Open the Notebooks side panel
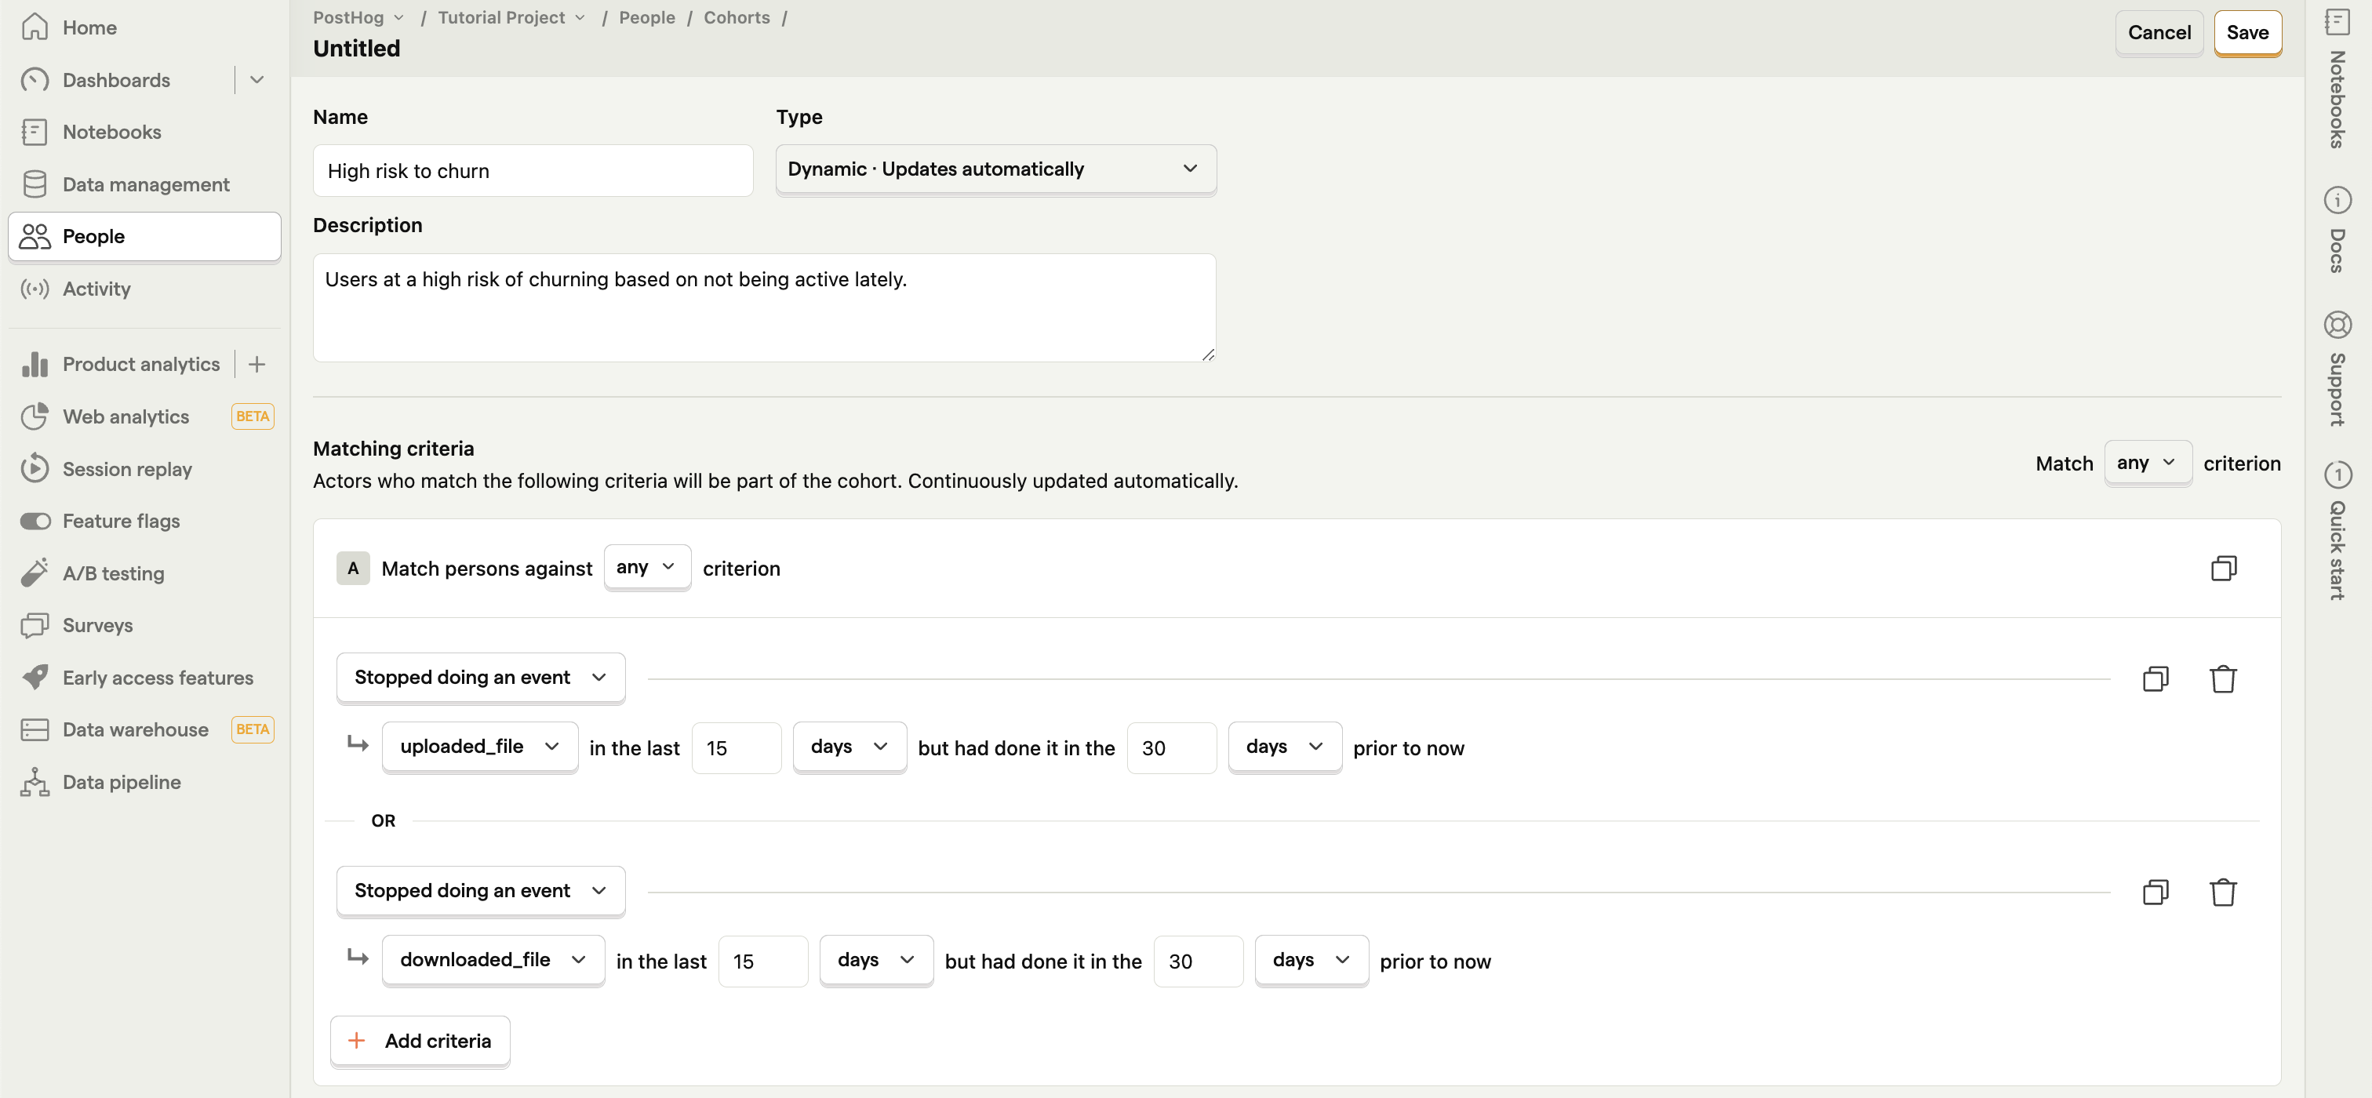Viewport: 2372px width, 1098px height. (x=2338, y=78)
